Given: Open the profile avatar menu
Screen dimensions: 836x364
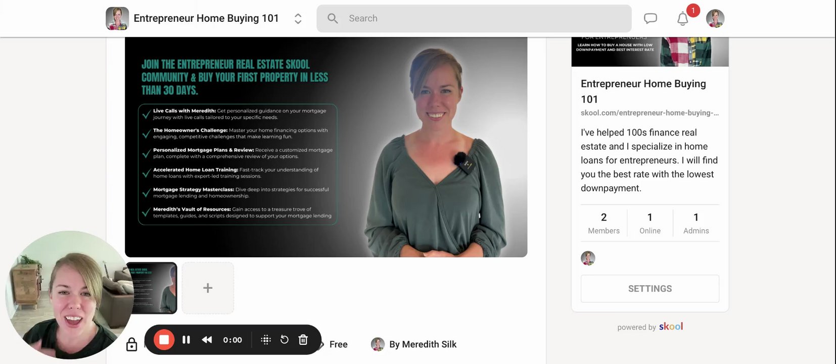Looking at the screenshot, I should pyautogui.click(x=715, y=19).
